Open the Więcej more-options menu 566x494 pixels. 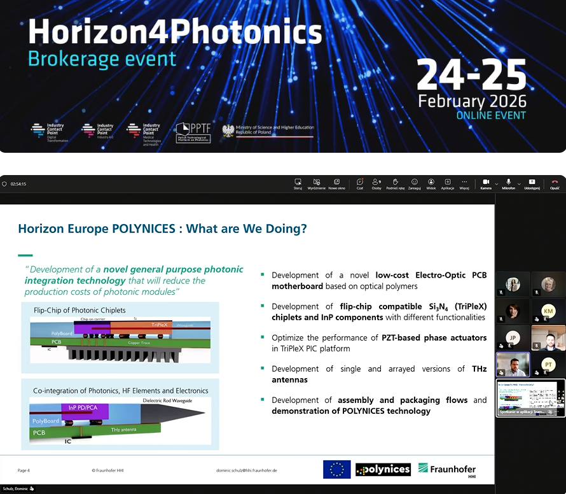464,183
